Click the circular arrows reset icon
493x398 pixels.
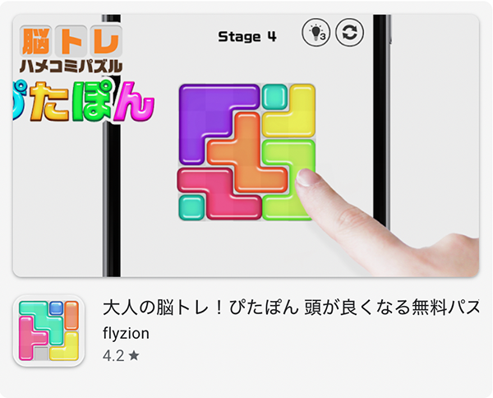click(350, 32)
